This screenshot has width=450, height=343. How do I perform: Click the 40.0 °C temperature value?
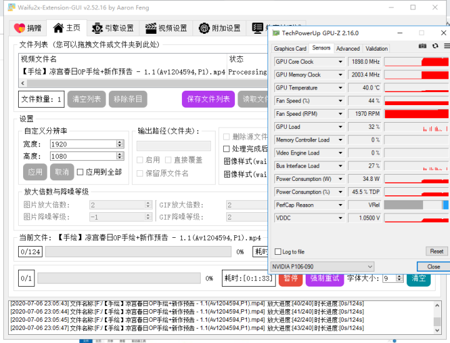click(365, 88)
